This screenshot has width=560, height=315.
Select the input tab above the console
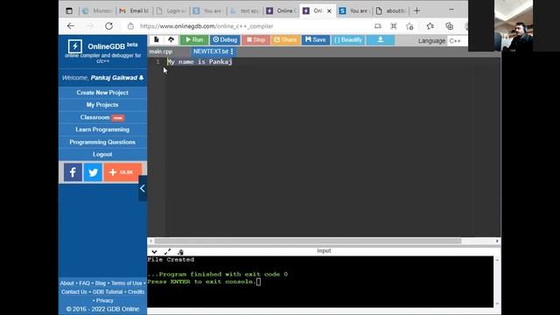click(324, 251)
